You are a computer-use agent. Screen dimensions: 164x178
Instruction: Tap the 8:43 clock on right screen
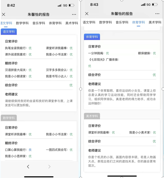tap(94, 5)
